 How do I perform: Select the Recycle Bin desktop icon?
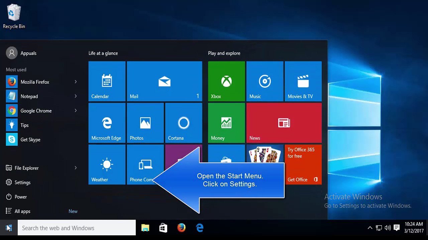14,17
